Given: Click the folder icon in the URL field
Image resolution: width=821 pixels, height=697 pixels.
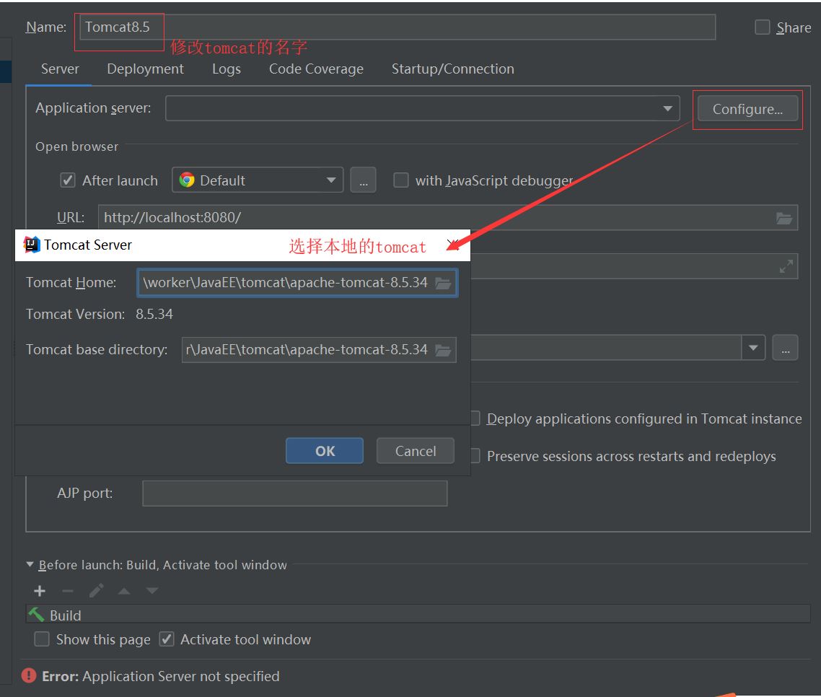Looking at the screenshot, I should pos(783,218).
